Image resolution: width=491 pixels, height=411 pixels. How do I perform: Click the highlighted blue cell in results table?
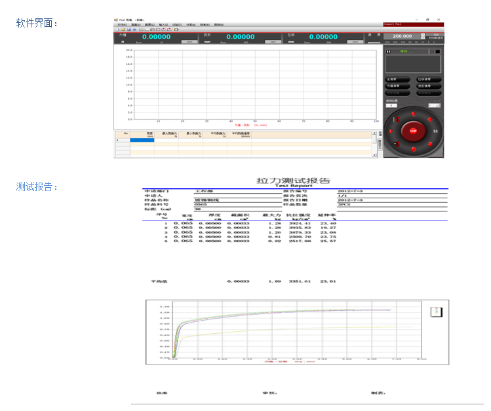pos(142,140)
